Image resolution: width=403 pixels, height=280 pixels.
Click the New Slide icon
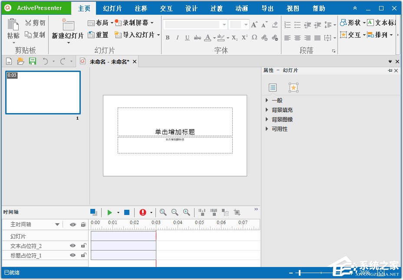coord(68,25)
